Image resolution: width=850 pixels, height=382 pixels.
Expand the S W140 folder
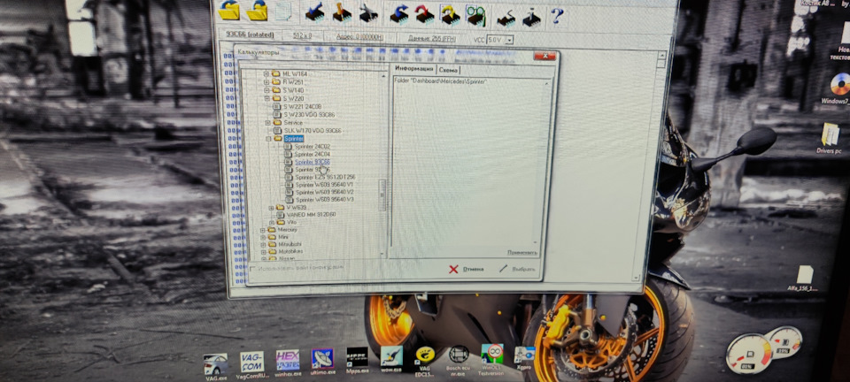click(267, 90)
